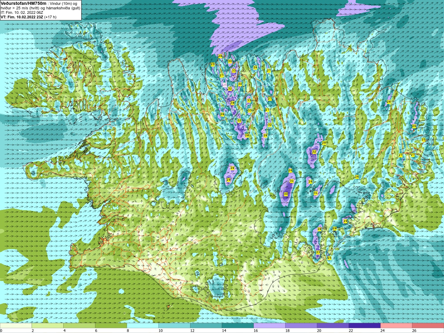Pick the light green 4–6 legend swatch
Viewport: 444px width, 333px height.
click(79, 326)
